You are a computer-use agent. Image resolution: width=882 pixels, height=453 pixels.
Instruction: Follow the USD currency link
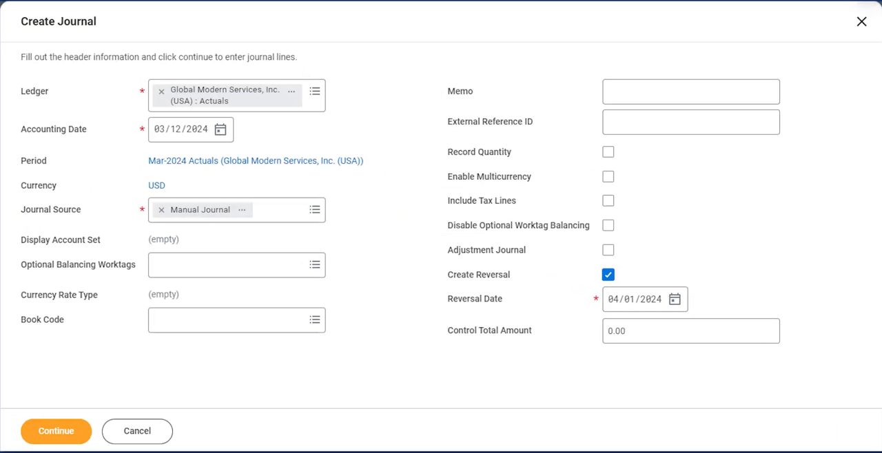click(156, 186)
